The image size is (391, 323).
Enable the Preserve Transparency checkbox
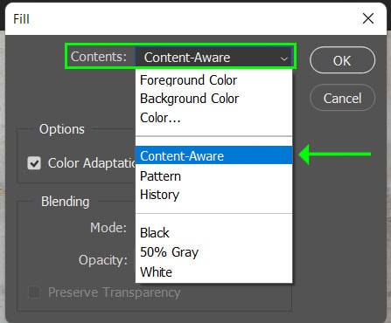pos(34,292)
